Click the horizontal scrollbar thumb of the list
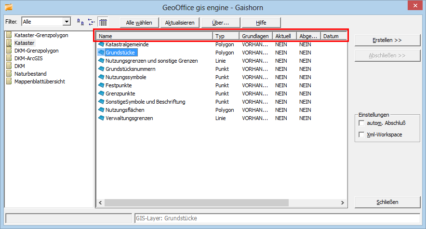426x229 pixels. point(197,202)
